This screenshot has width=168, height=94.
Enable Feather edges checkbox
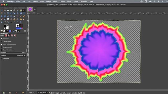(2, 41)
